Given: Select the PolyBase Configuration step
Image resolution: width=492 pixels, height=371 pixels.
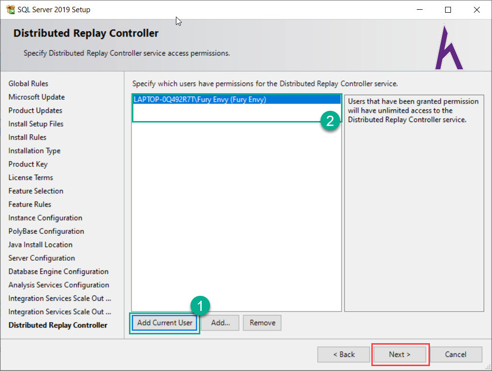Looking at the screenshot, I should click(46, 231).
